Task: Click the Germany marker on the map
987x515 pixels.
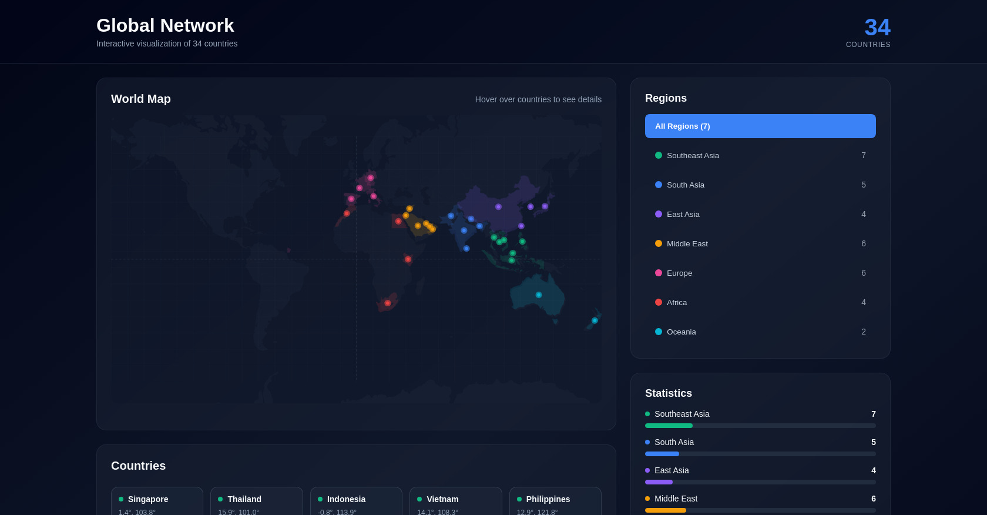Action: pos(371,178)
